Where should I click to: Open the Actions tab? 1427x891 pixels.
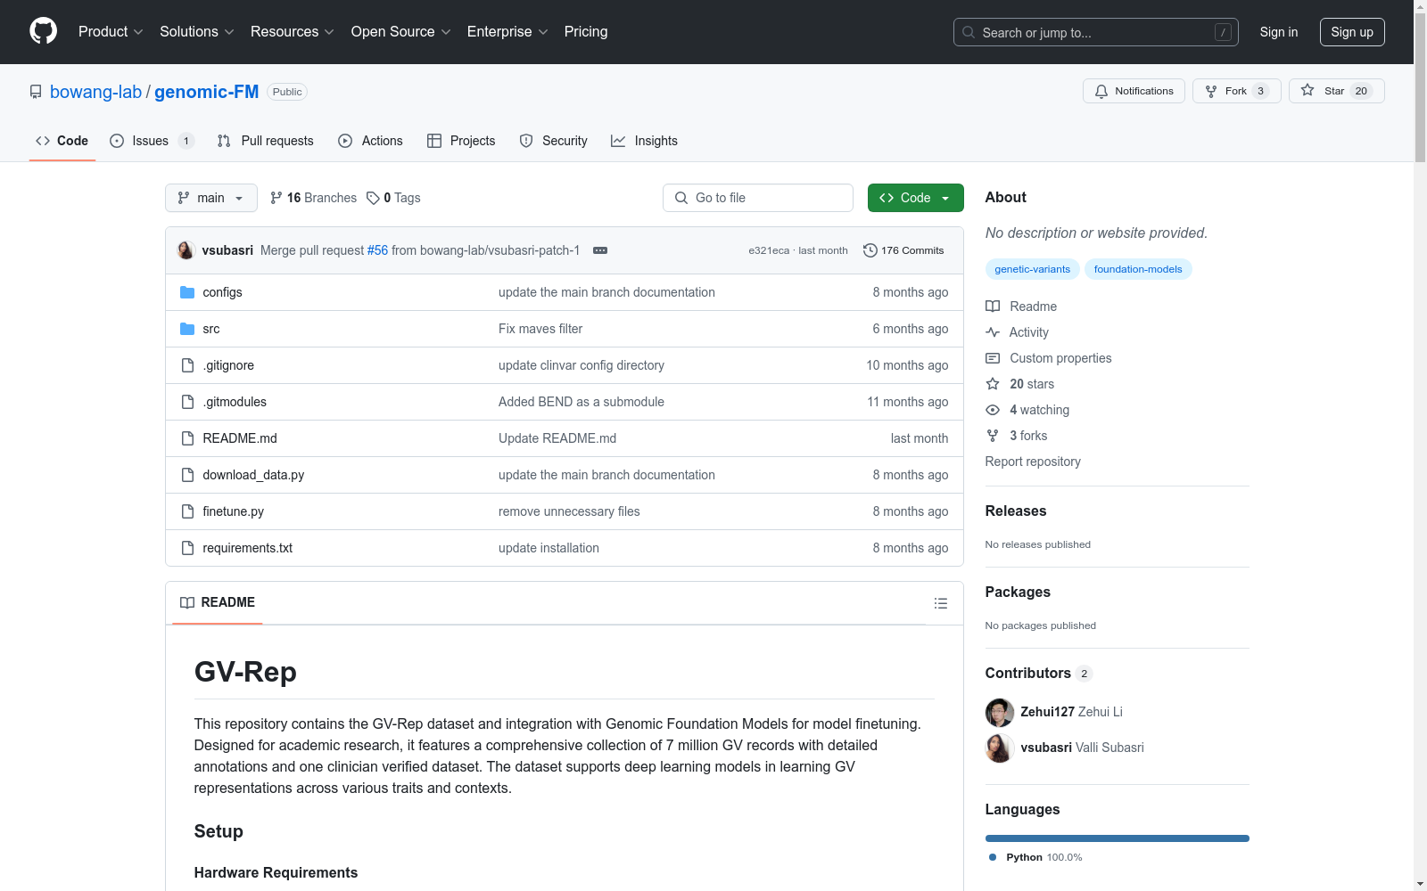click(371, 141)
